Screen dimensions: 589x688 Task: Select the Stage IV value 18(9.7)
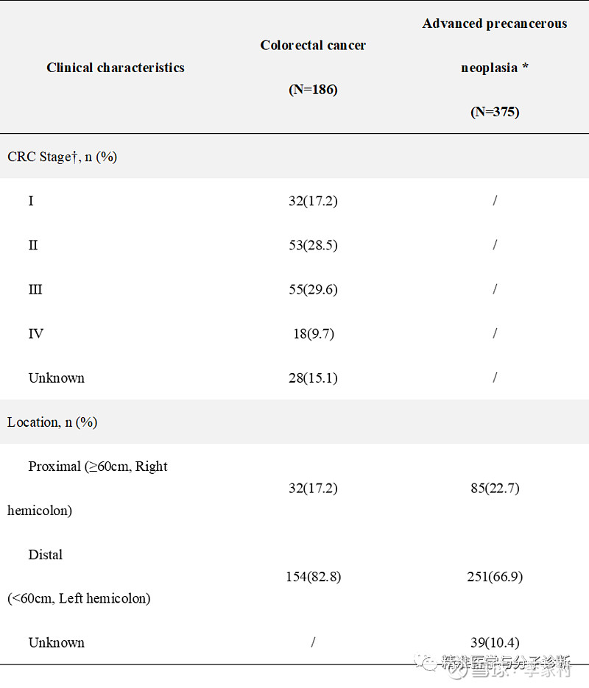pyautogui.click(x=313, y=333)
